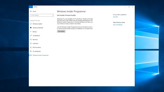The image size is (164, 92).
Task: Click the back arrow in Settings title bar
Action: [31, 7]
